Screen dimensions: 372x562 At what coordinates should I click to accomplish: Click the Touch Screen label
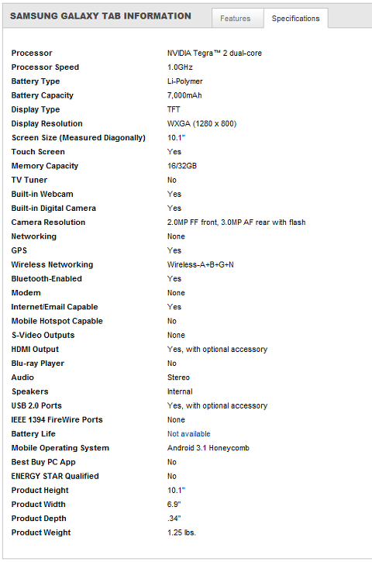point(38,152)
